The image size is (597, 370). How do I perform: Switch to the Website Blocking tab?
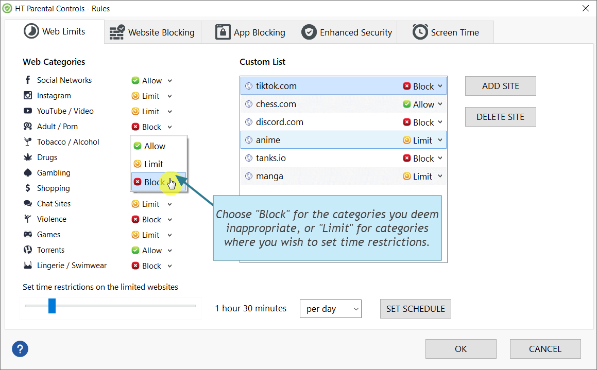(152, 32)
